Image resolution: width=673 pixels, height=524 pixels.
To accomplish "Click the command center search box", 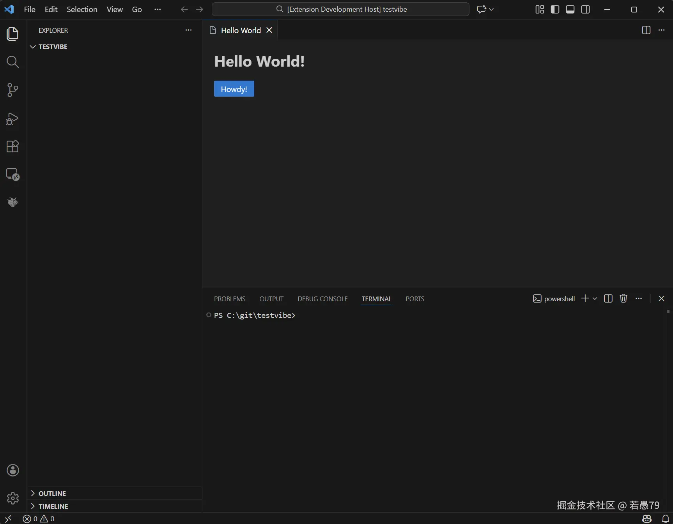I will tap(340, 9).
